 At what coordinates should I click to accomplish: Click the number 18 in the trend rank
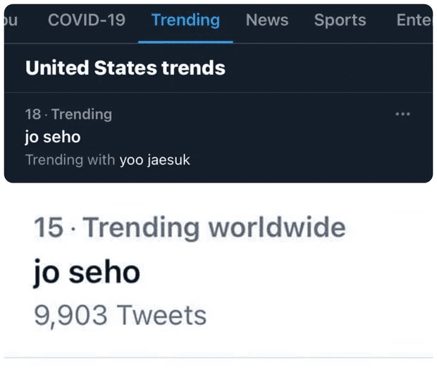pyautogui.click(x=33, y=114)
